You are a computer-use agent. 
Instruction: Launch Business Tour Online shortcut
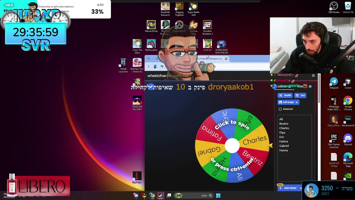tap(137, 66)
